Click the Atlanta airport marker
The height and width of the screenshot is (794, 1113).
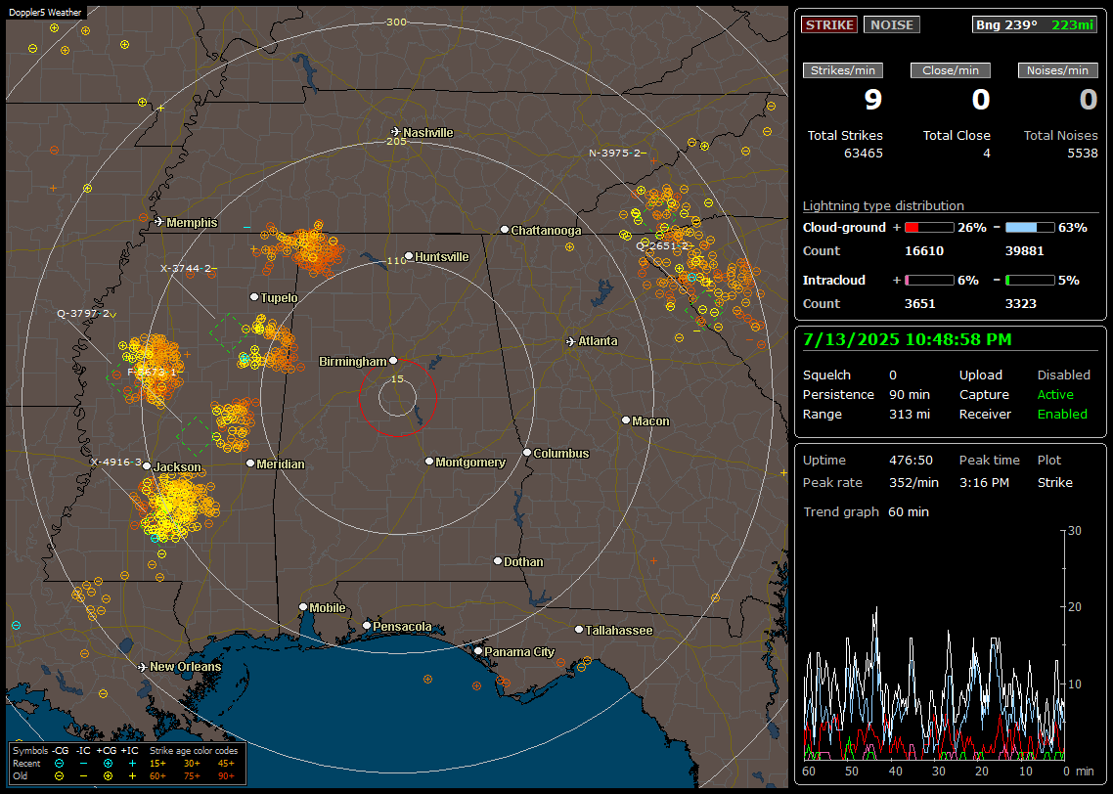click(x=571, y=341)
